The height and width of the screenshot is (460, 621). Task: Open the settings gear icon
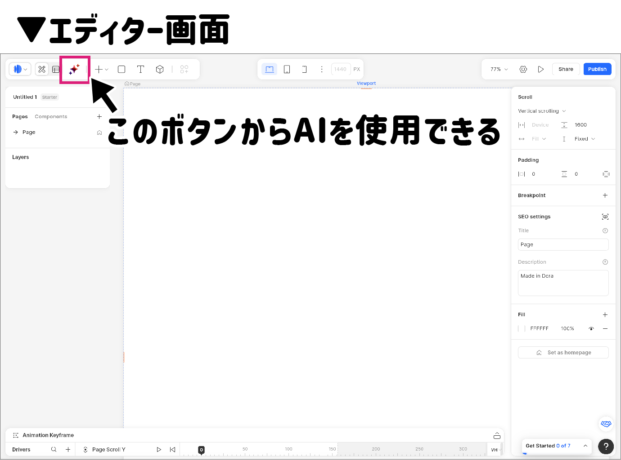click(x=523, y=69)
